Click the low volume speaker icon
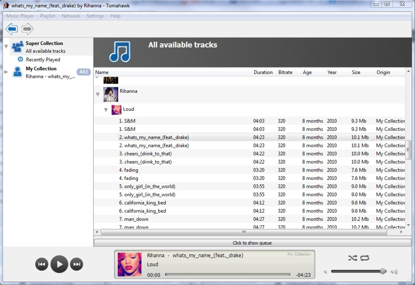This screenshot has width=415, height=285. coord(325,272)
